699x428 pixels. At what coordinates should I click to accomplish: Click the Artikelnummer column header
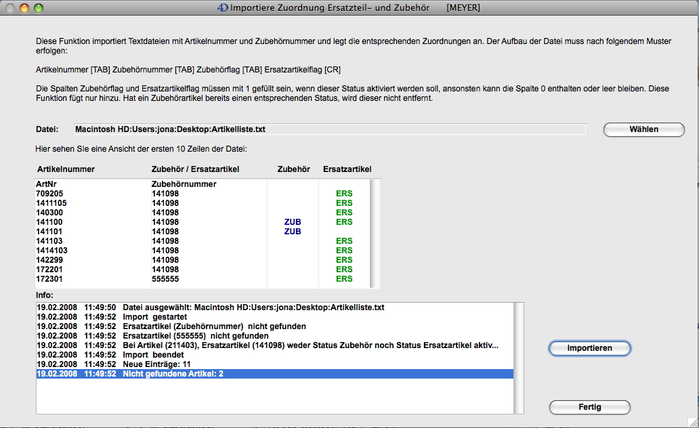[x=65, y=169]
